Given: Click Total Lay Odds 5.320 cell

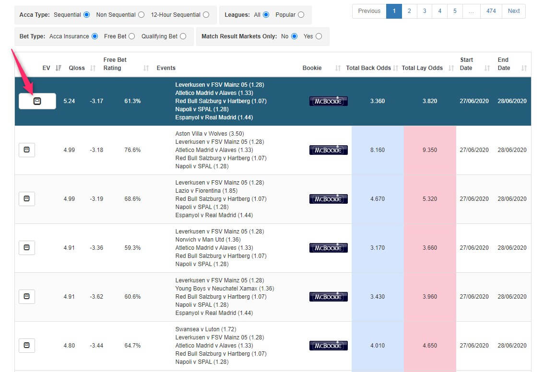Looking at the screenshot, I should coord(430,199).
